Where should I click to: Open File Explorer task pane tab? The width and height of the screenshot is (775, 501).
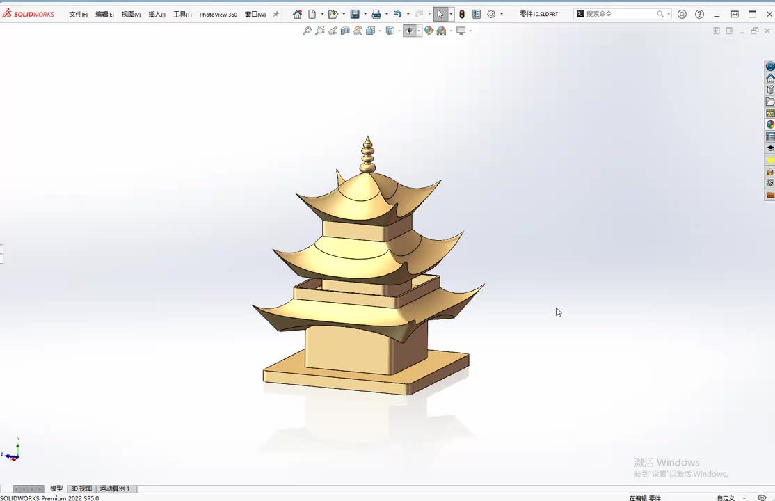click(770, 102)
